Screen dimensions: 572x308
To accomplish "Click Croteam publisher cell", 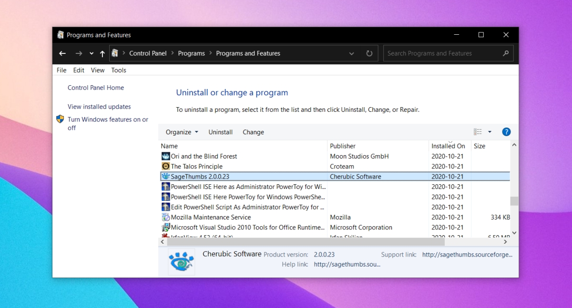I will coord(342,166).
